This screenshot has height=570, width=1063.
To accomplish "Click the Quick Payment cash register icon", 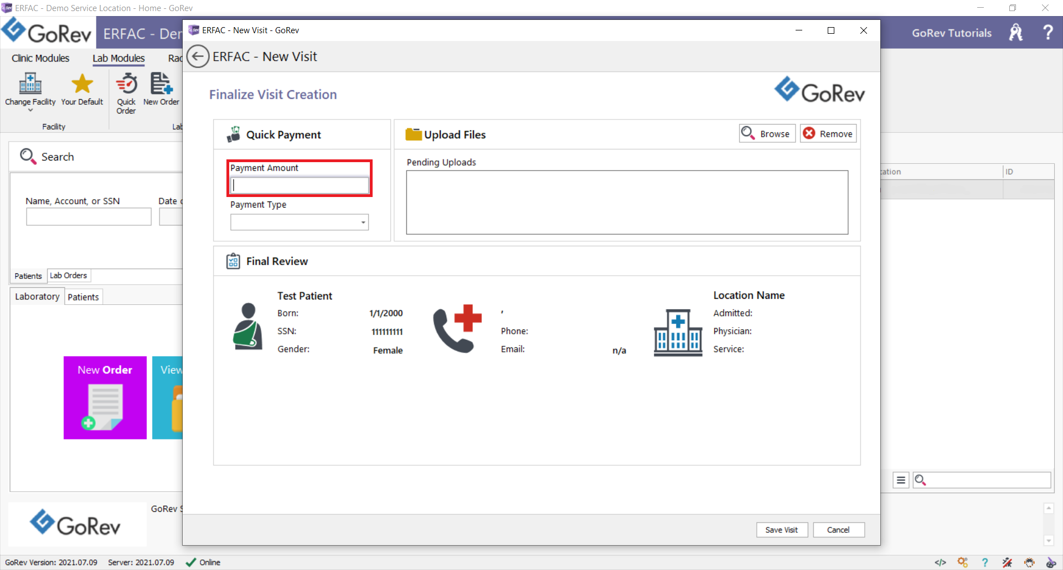I will (234, 134).
